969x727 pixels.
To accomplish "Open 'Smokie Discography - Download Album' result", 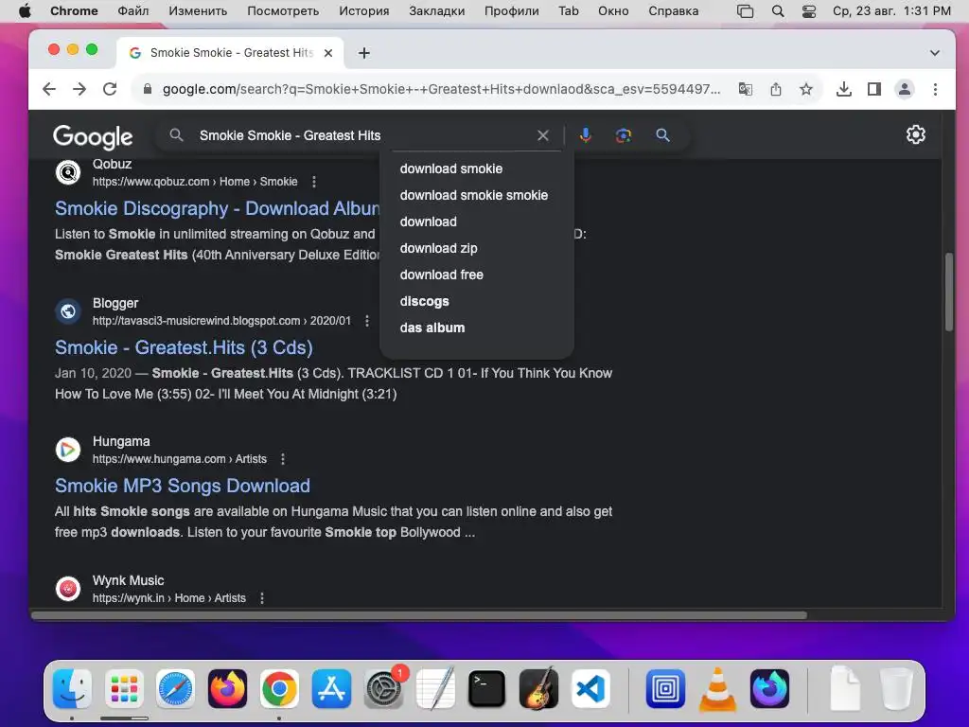I will pyautogui.click(x=218, y=208).
